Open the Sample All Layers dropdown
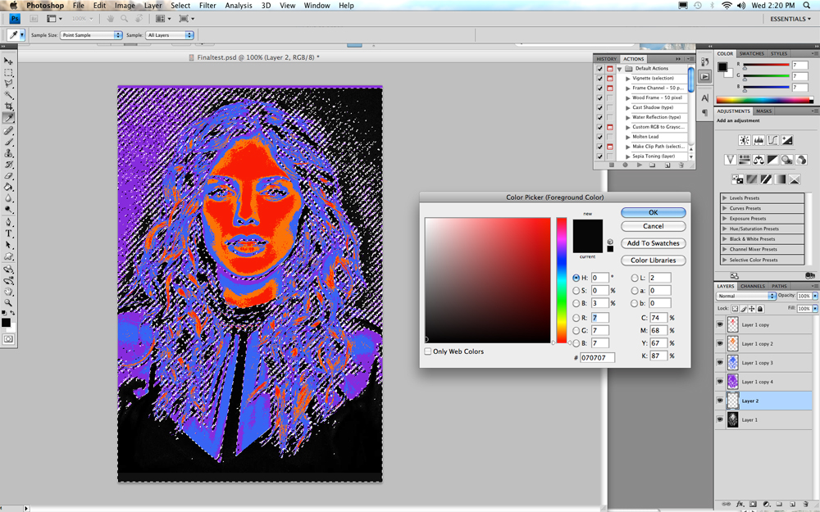820x512 pixels. tap(170, 35)
